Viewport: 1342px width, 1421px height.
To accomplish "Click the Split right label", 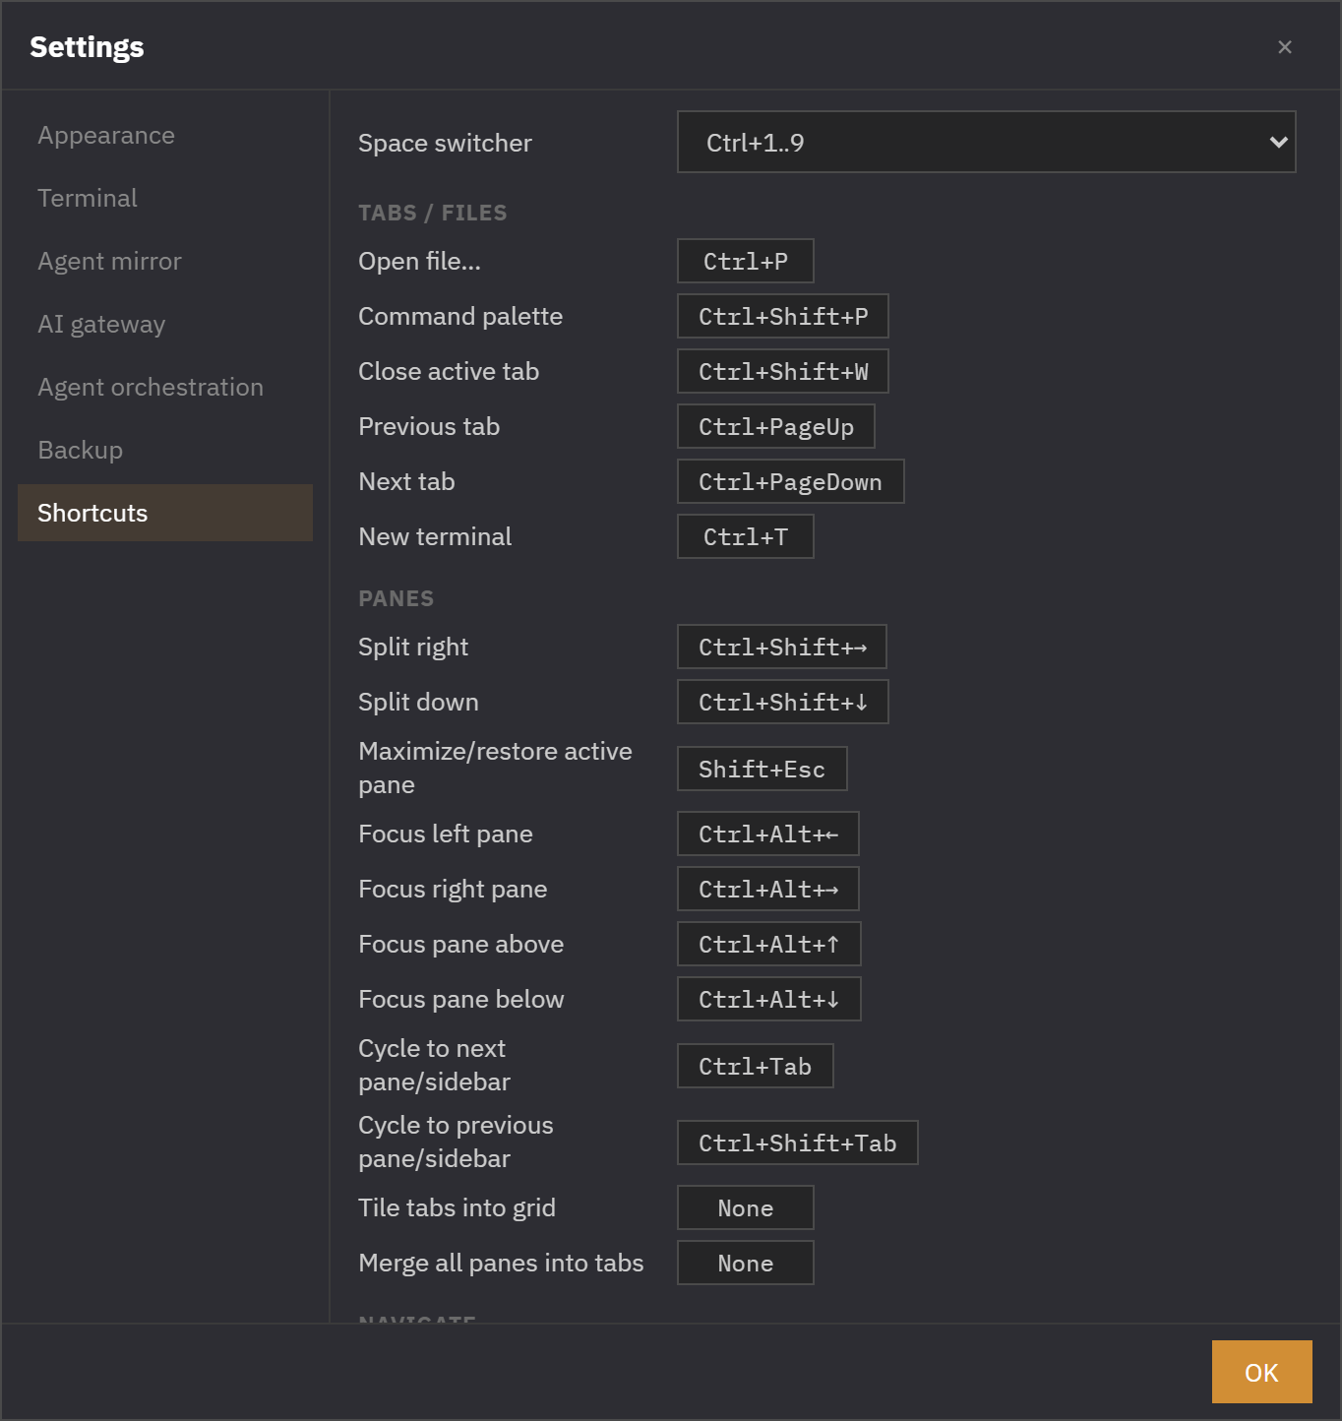I will tap(413, 647).
